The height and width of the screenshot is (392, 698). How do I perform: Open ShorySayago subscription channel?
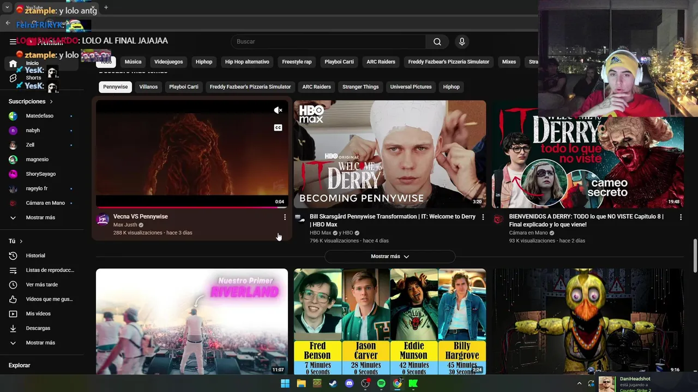[x=42, y=174]
